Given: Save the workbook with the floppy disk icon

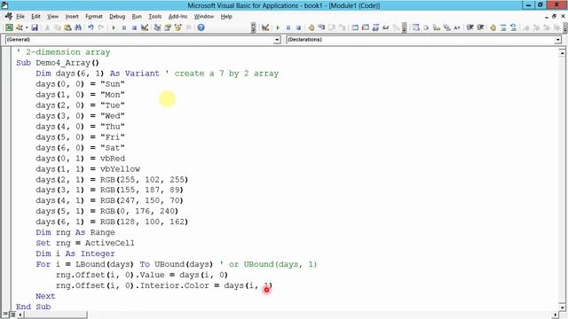Looking at the screenshot, I should coord(35,27).
